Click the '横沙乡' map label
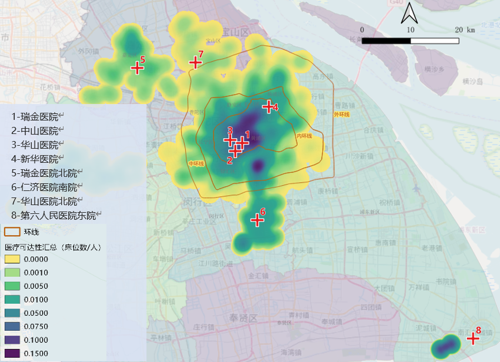 [x=434, y=69]
